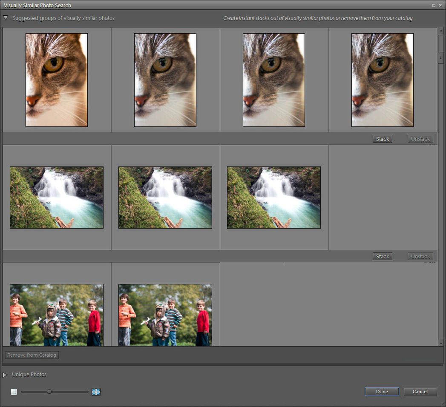This screenshot has width=446, height=407.
Task: Select the fourth cat photo thumbnail
Action: point(383,80)
